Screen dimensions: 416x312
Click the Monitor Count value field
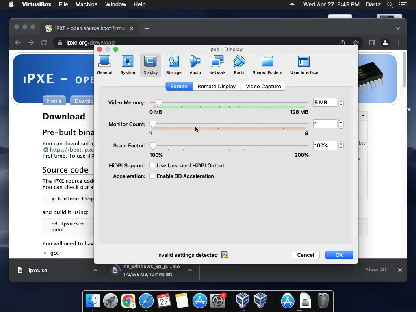pos(325,124)
